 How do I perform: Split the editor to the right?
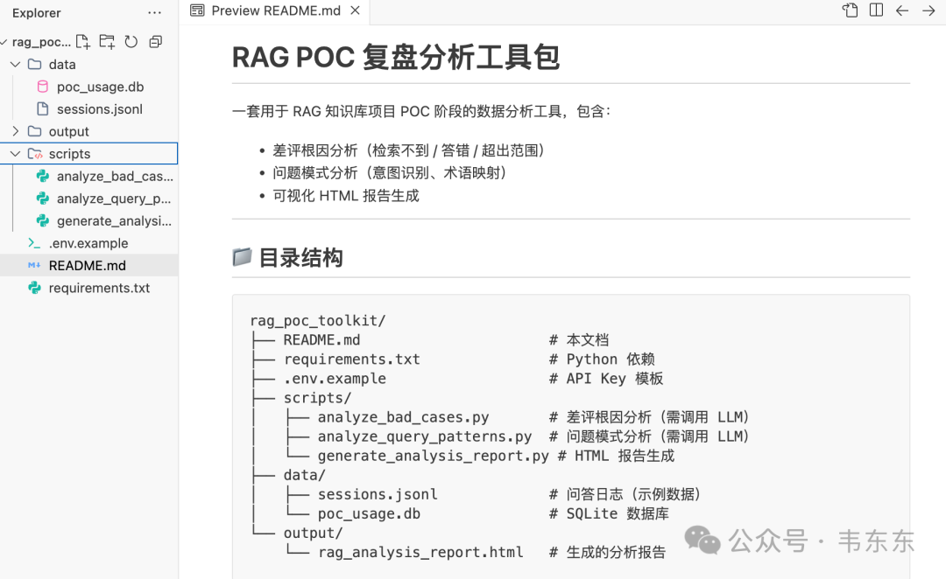876,10
